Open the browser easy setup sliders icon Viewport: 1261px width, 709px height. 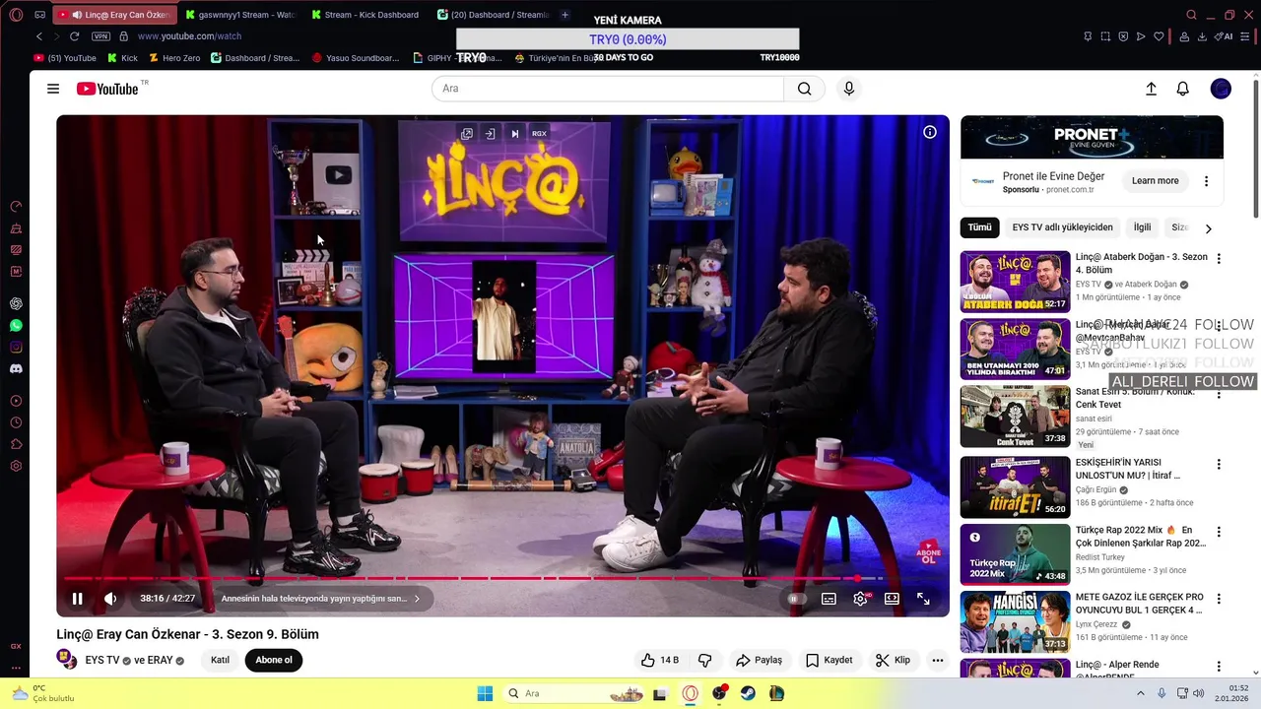(1244, 36)
